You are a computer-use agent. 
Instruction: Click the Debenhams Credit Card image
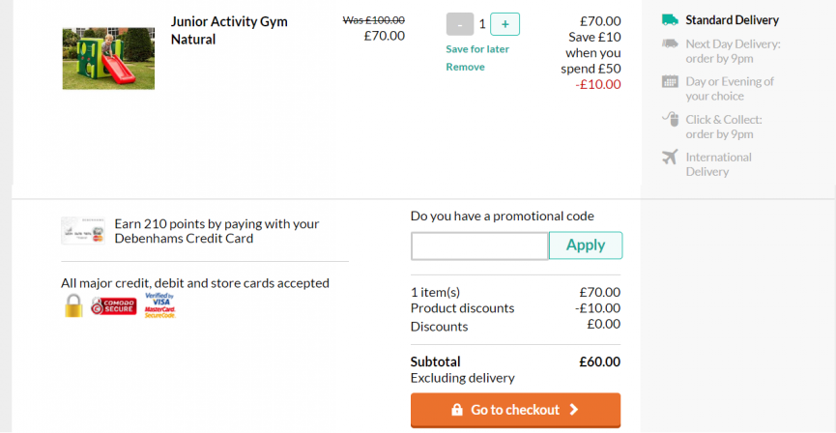click(83, 230)
